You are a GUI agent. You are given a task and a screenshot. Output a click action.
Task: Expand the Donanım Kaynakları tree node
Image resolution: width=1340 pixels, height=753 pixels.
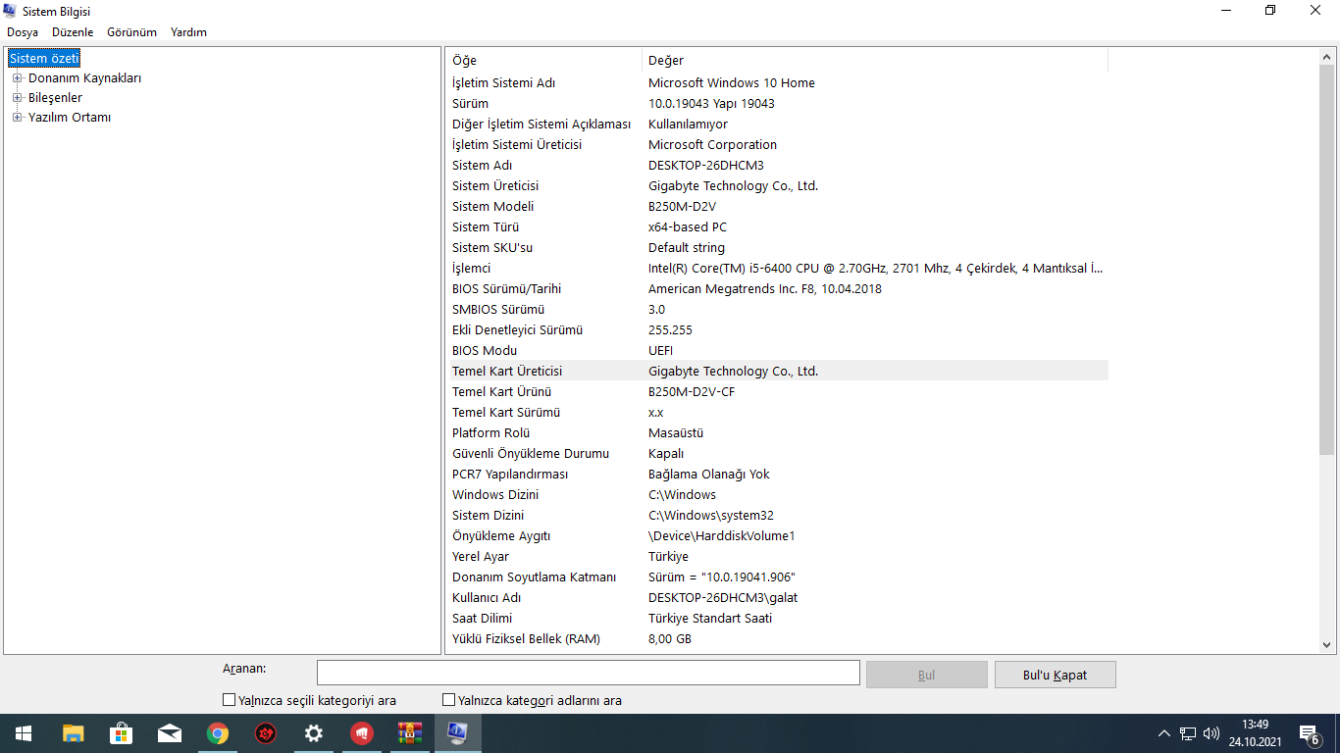coord(17,78)
